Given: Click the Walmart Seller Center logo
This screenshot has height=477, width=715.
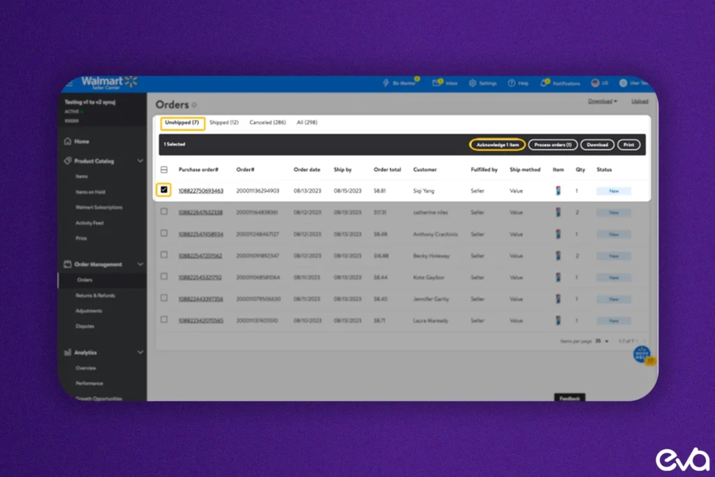Looking at the screenshot, I should [109, 82].
